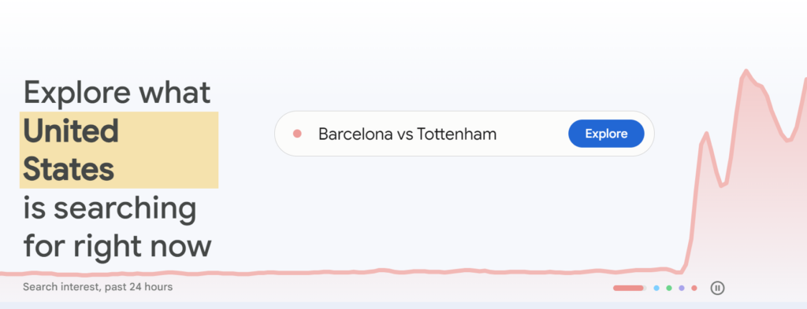Click the word States in the highlighted box
807x309 pixels.
click(69, 169)
